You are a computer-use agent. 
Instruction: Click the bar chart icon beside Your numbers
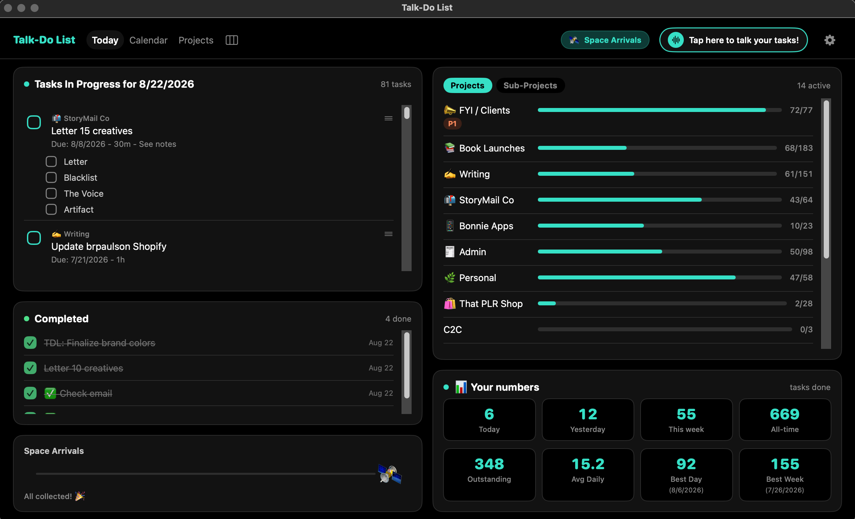461,387
